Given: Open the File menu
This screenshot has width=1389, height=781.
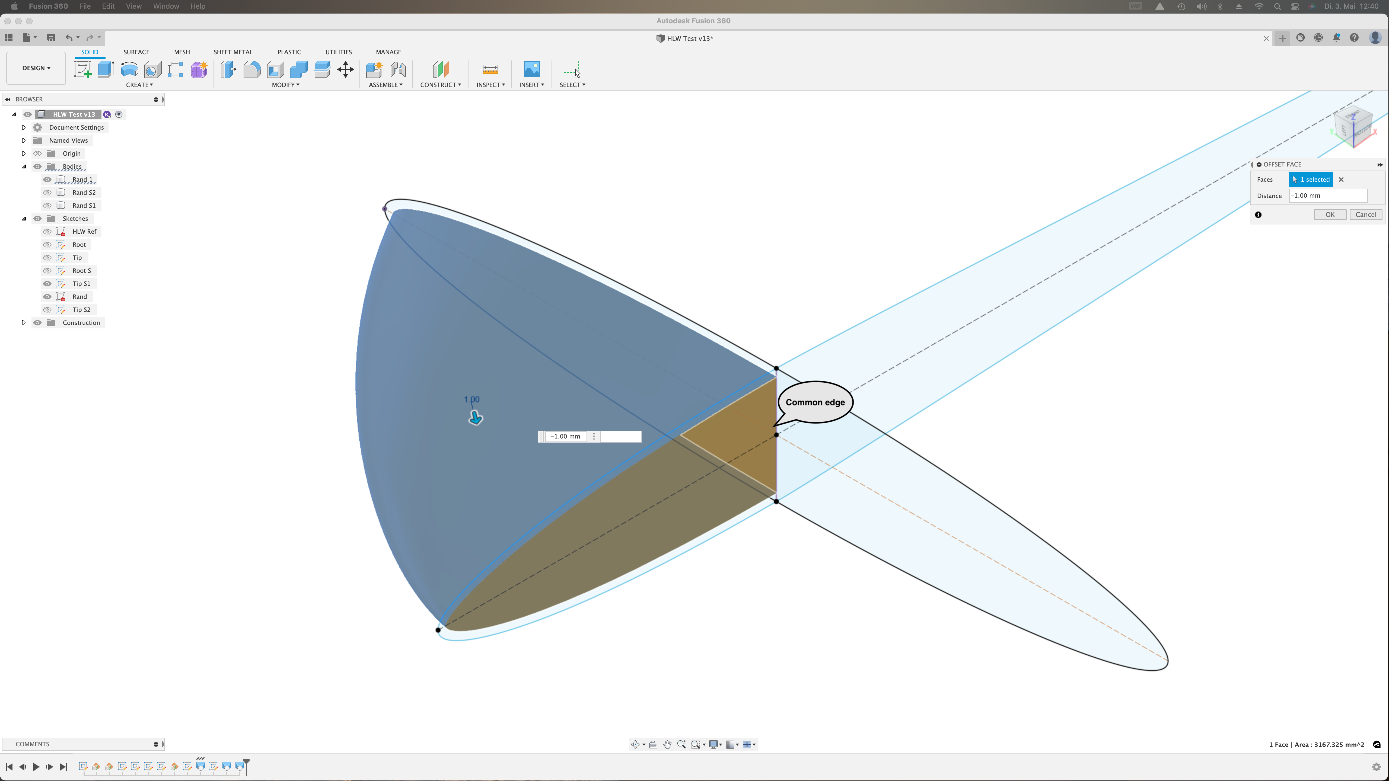Looking at the screenshot, I should 85,6.
